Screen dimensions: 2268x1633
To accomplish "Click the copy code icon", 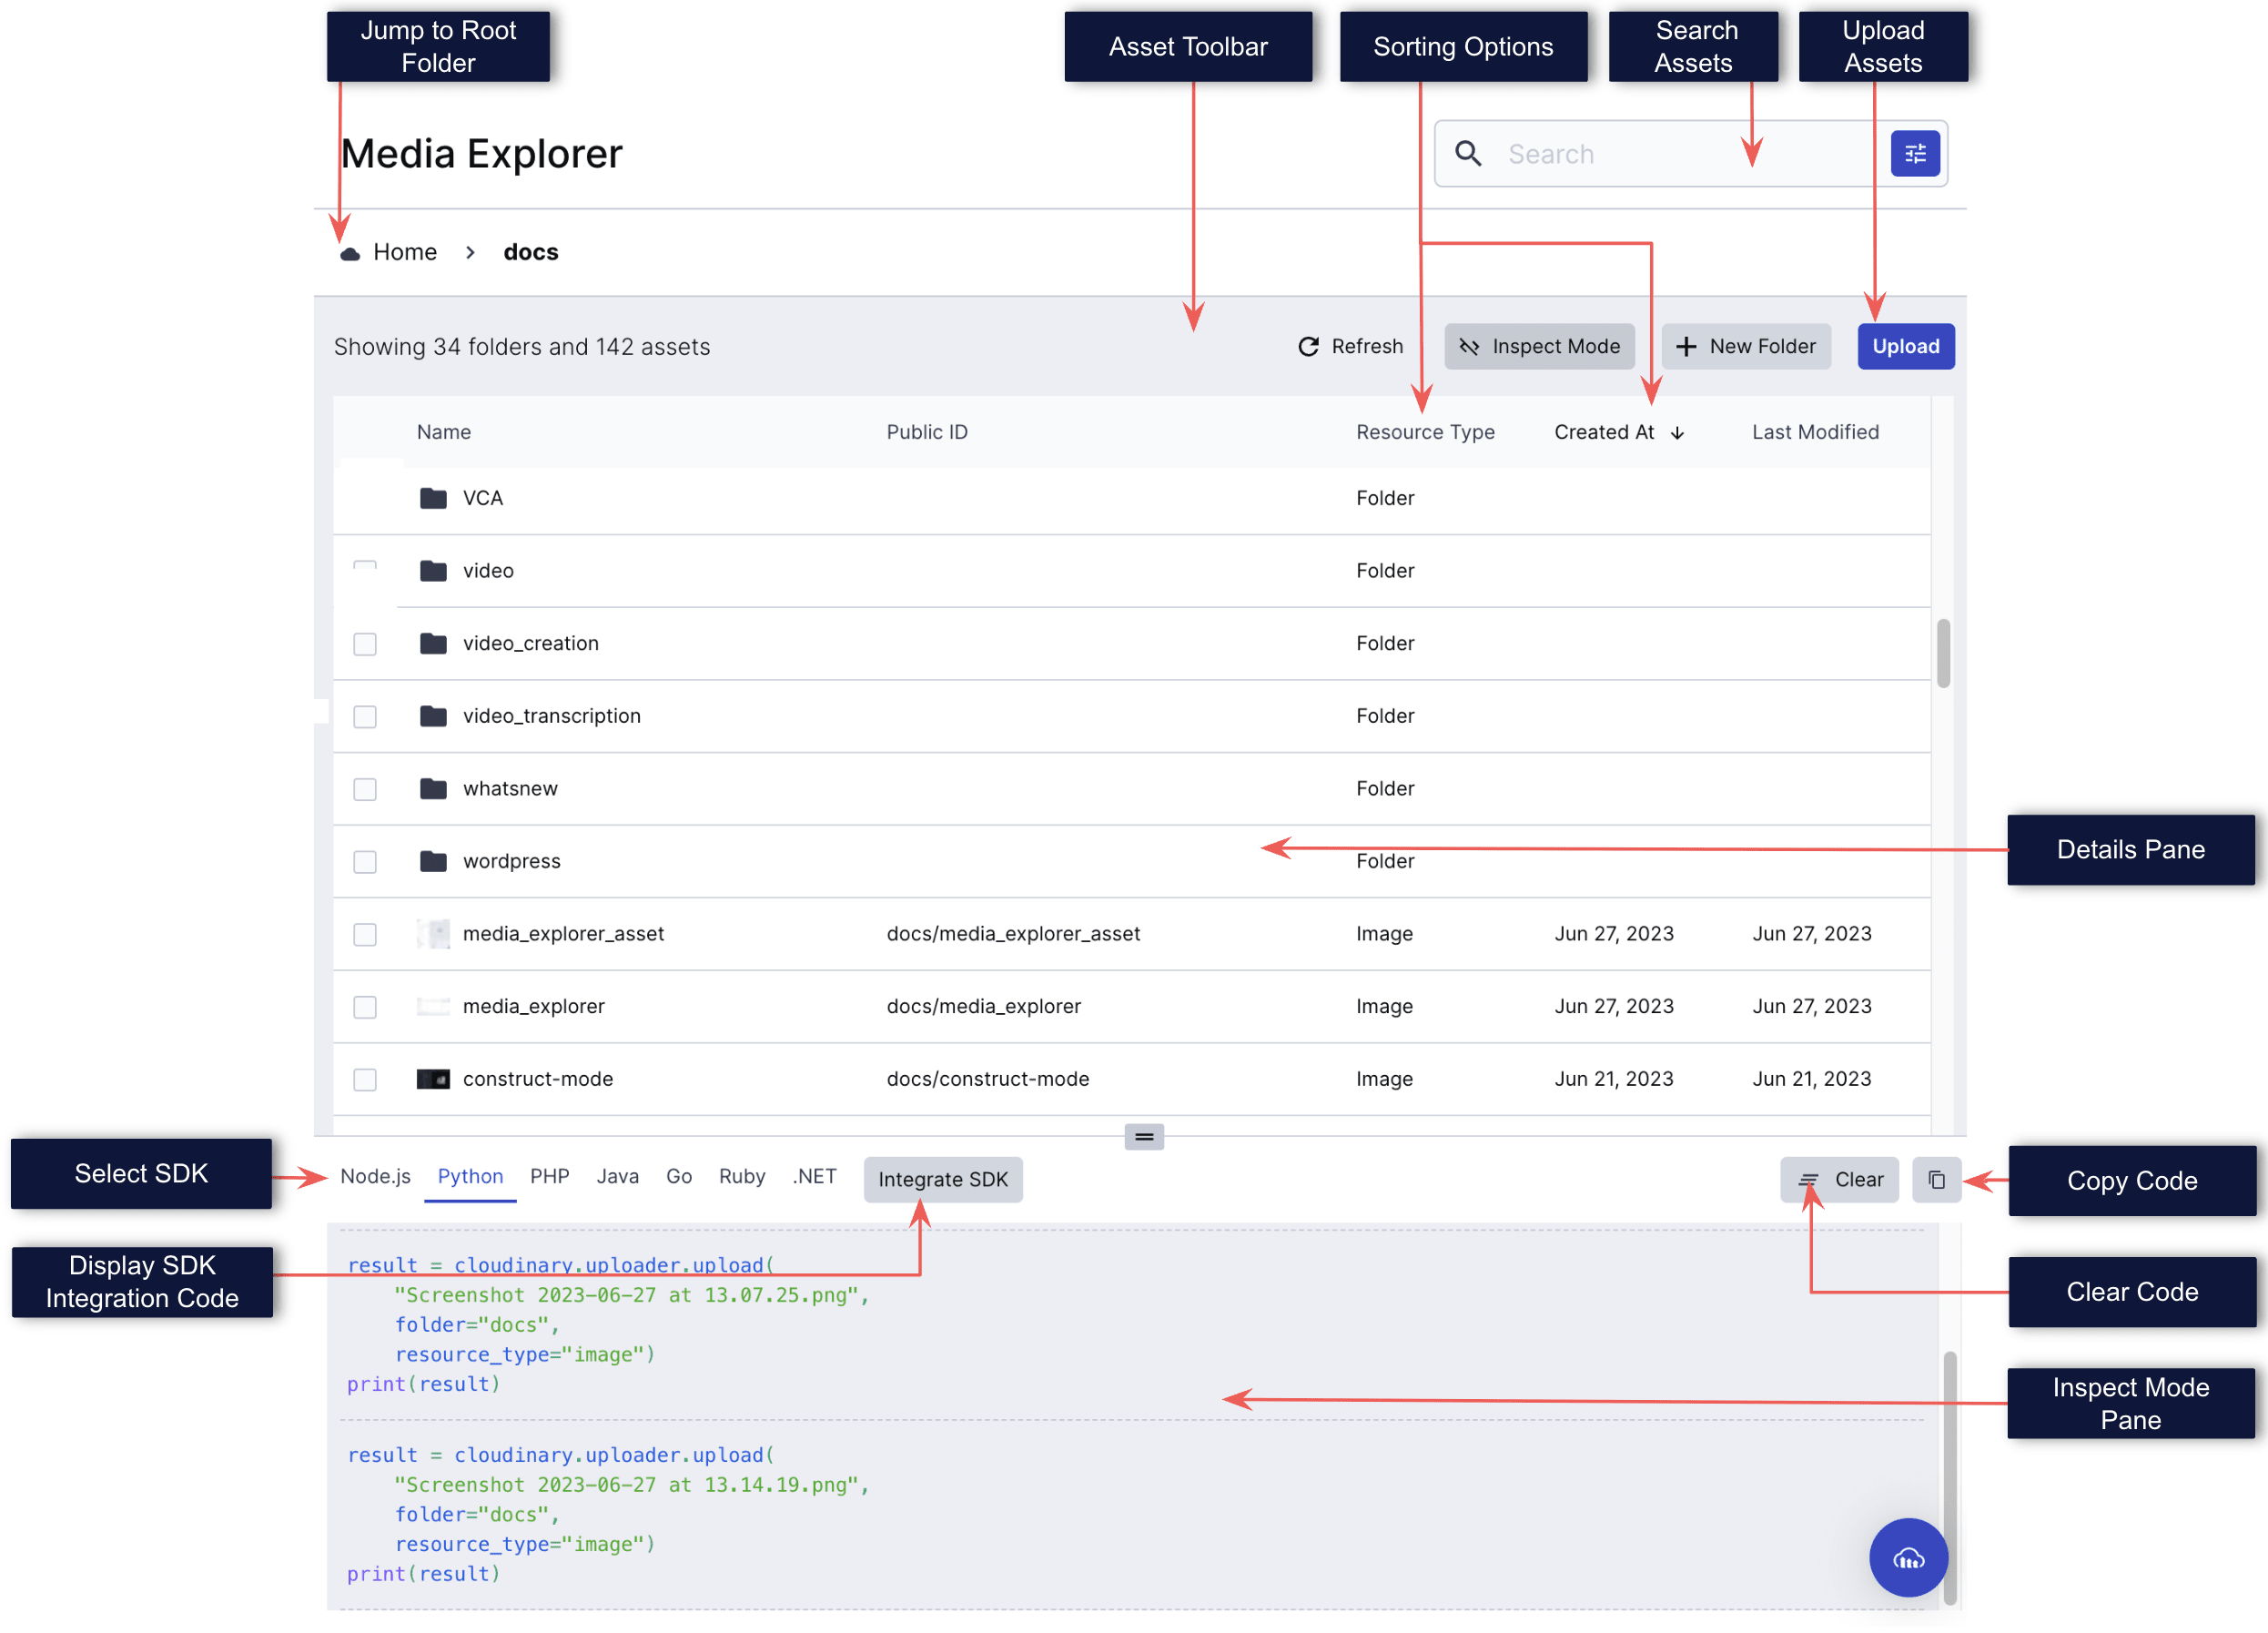I will click(1936, 1180).
